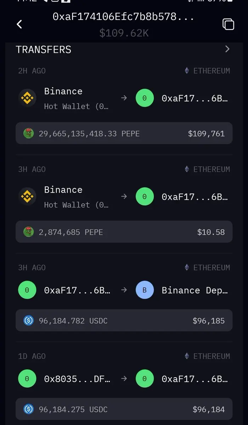Open the 96,184.782 USDC amount card
The image size is (248, 425).
[124, 321]
